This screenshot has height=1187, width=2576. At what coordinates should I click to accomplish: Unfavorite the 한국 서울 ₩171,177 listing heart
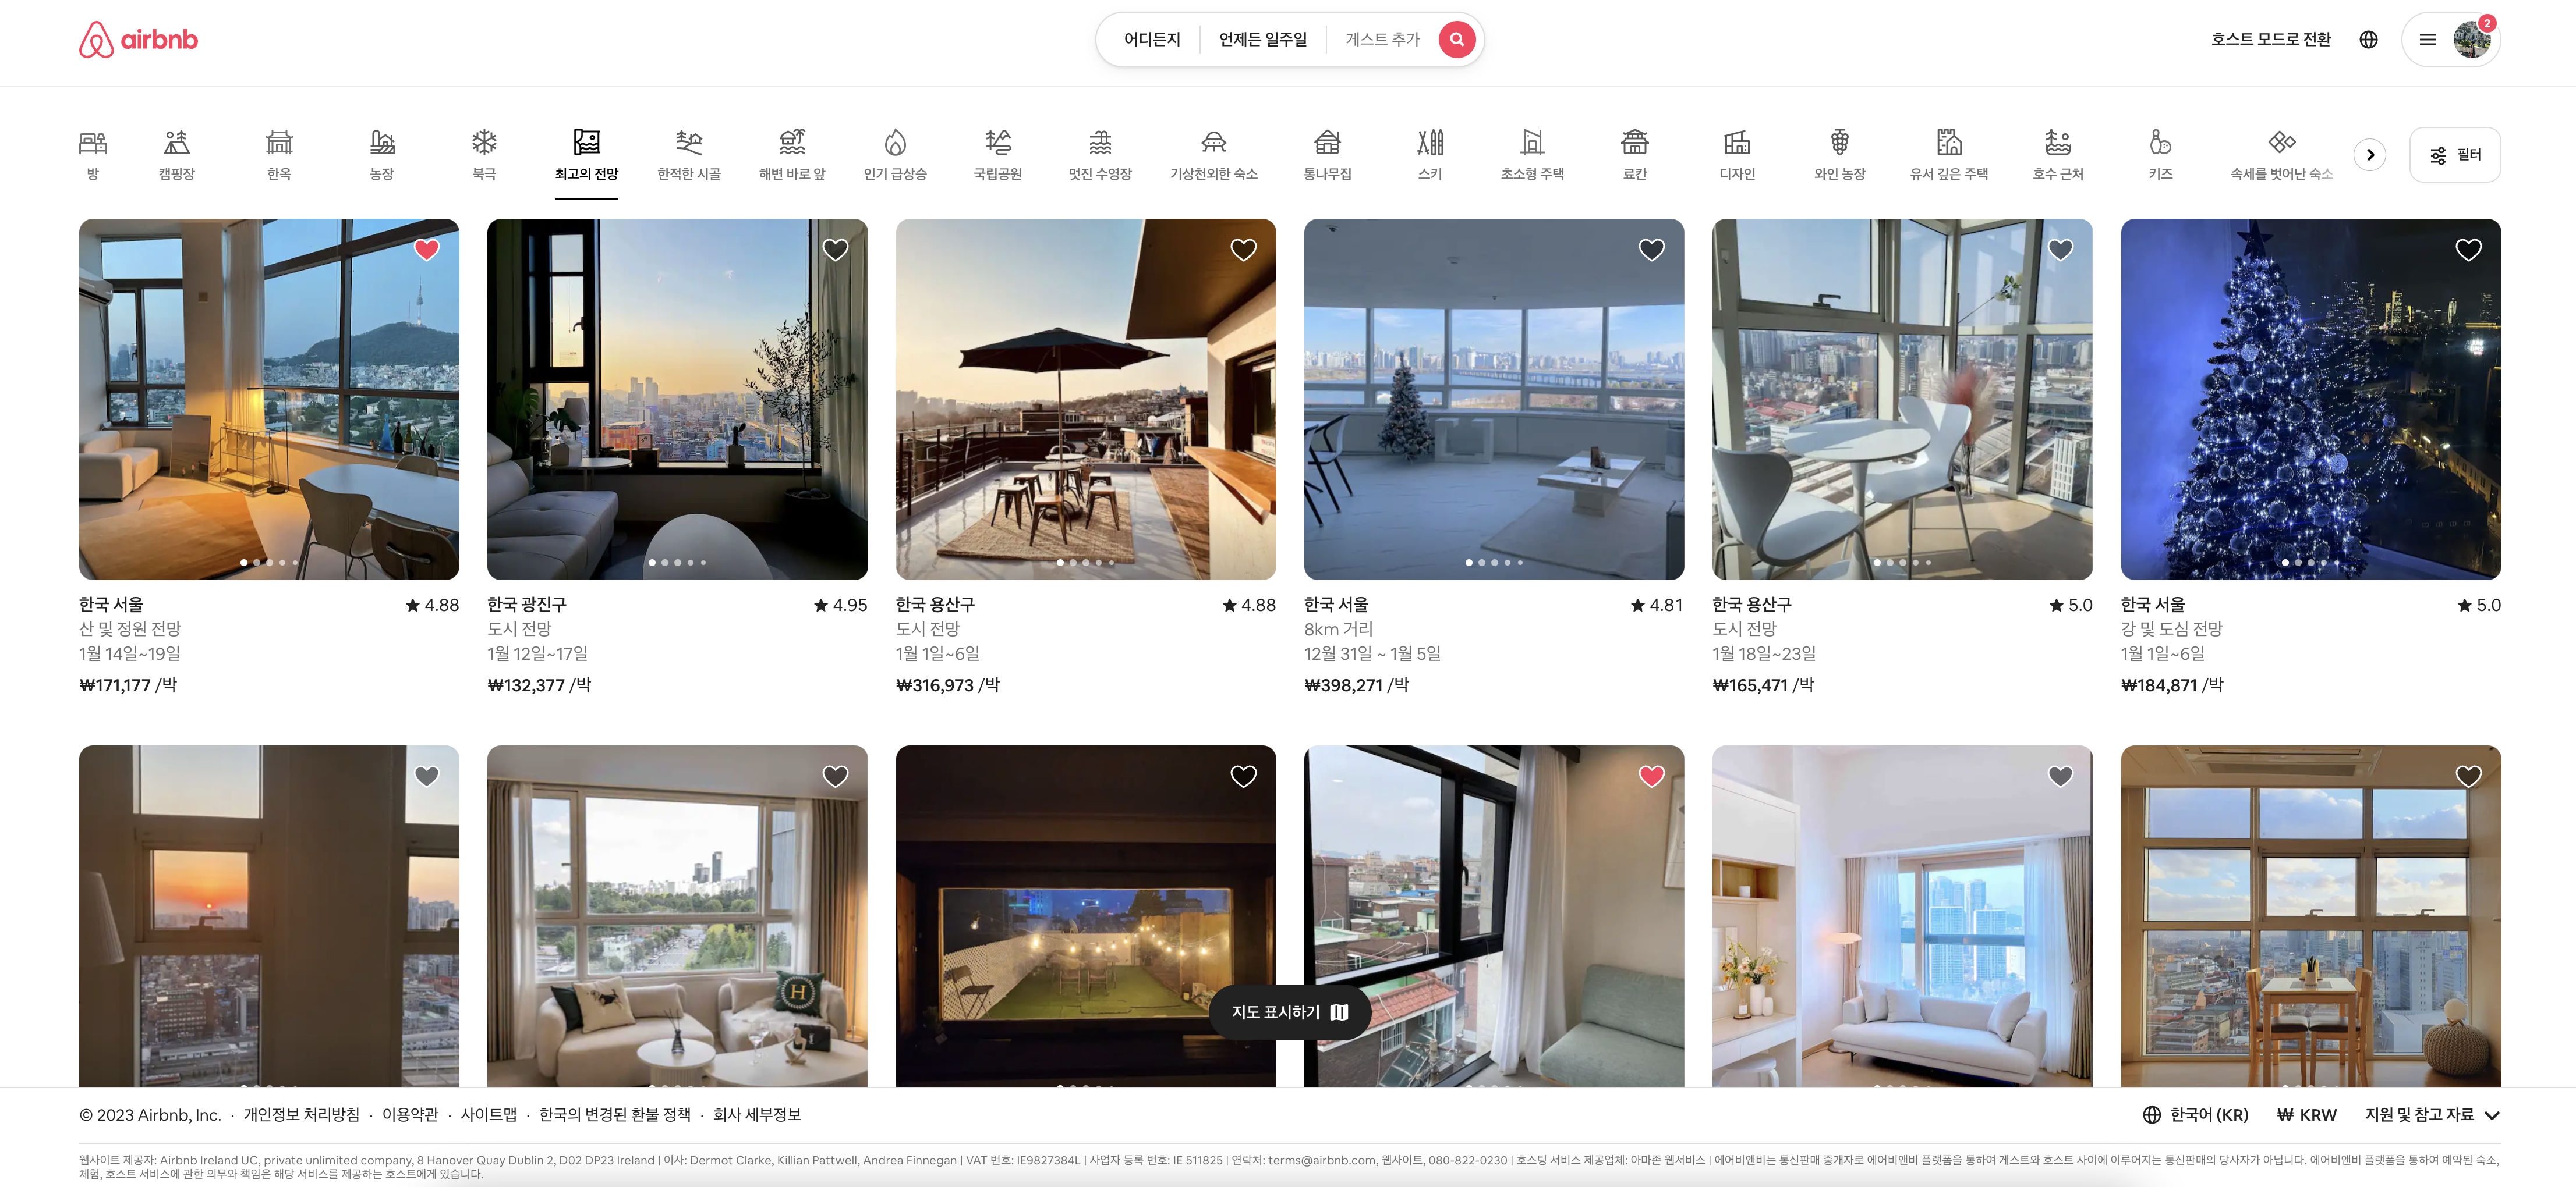[427, 250]
